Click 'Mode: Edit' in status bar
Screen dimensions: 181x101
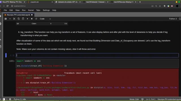point(134,99)
